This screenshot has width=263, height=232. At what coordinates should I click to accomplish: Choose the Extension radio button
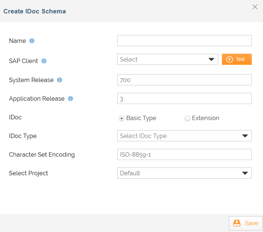[x=187, y=118]
